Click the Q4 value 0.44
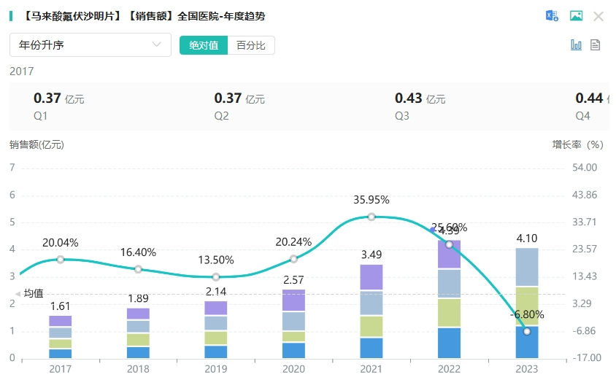 [x=589, y=98]
